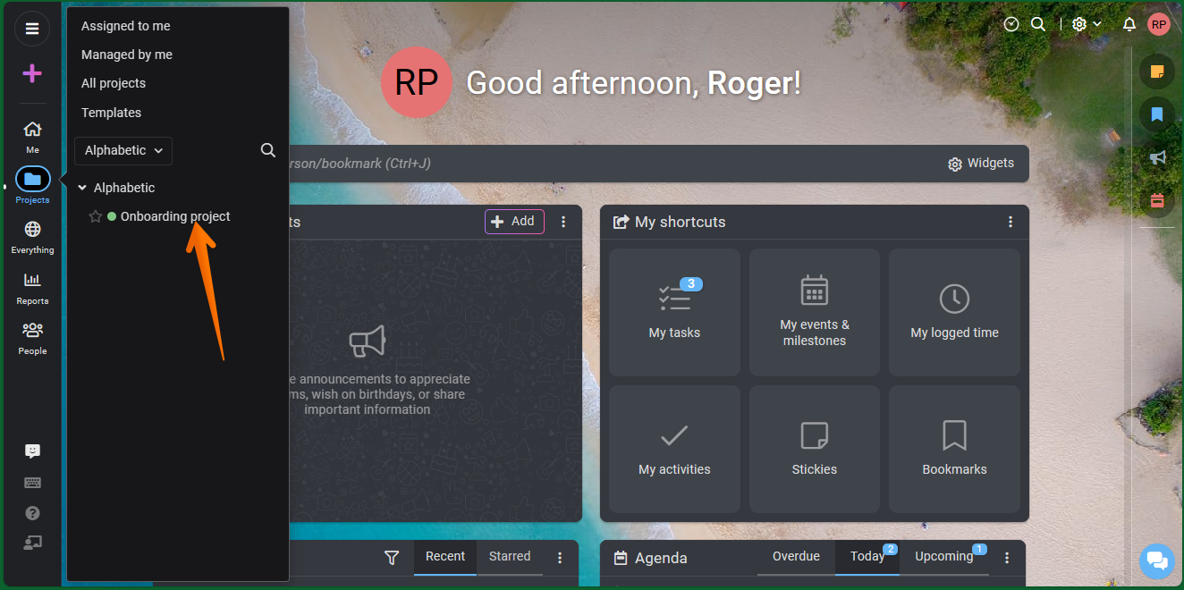Image resolution: width=1184 pixels, height=590 pixels.
Task: Collapse the Alphabetic project group
Action: [x=82, y=188]
